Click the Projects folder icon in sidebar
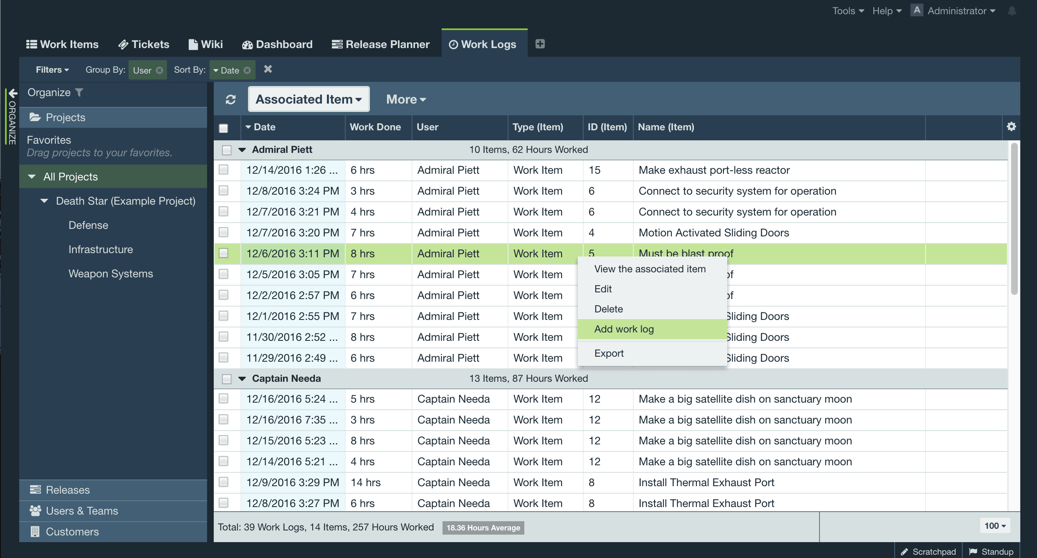The height and width of the screenshot is (558, 1037). tap(35, 117)
